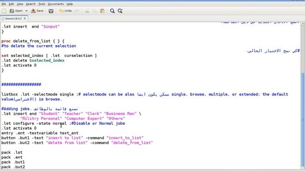Click the 'pack .ent' line
The width and height of the screenshot is (305, 171).
click(x=12, y=157)
